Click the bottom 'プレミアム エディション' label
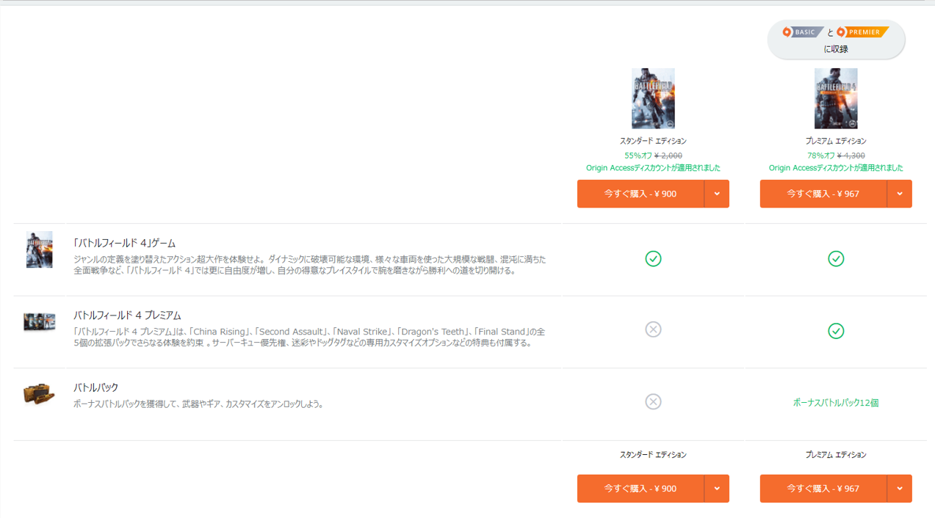 [x=836, y=455]
